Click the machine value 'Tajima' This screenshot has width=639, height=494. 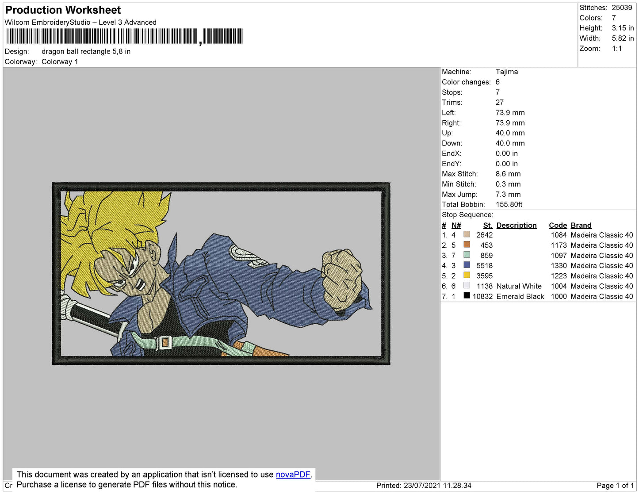507,72
